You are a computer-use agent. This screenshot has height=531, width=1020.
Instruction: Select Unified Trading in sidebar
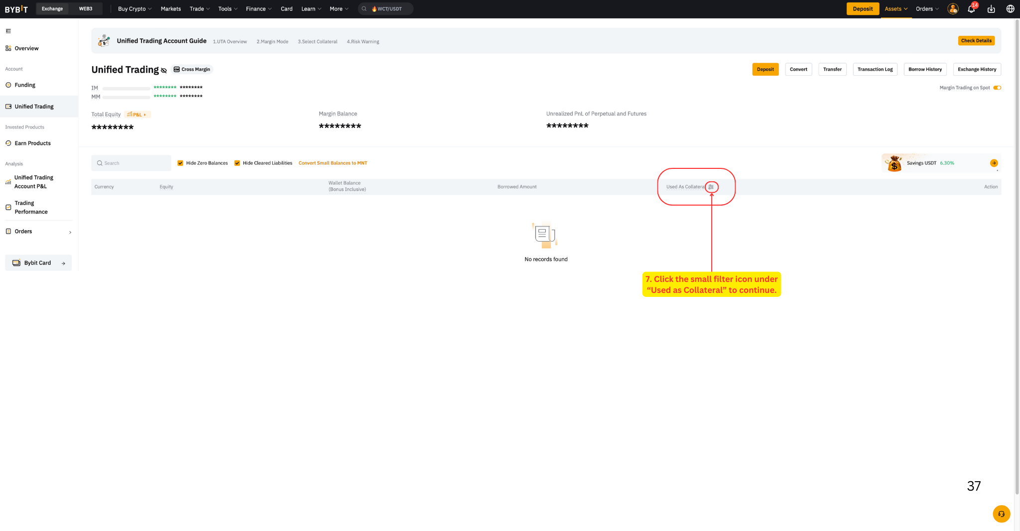[x=39, y=107]
